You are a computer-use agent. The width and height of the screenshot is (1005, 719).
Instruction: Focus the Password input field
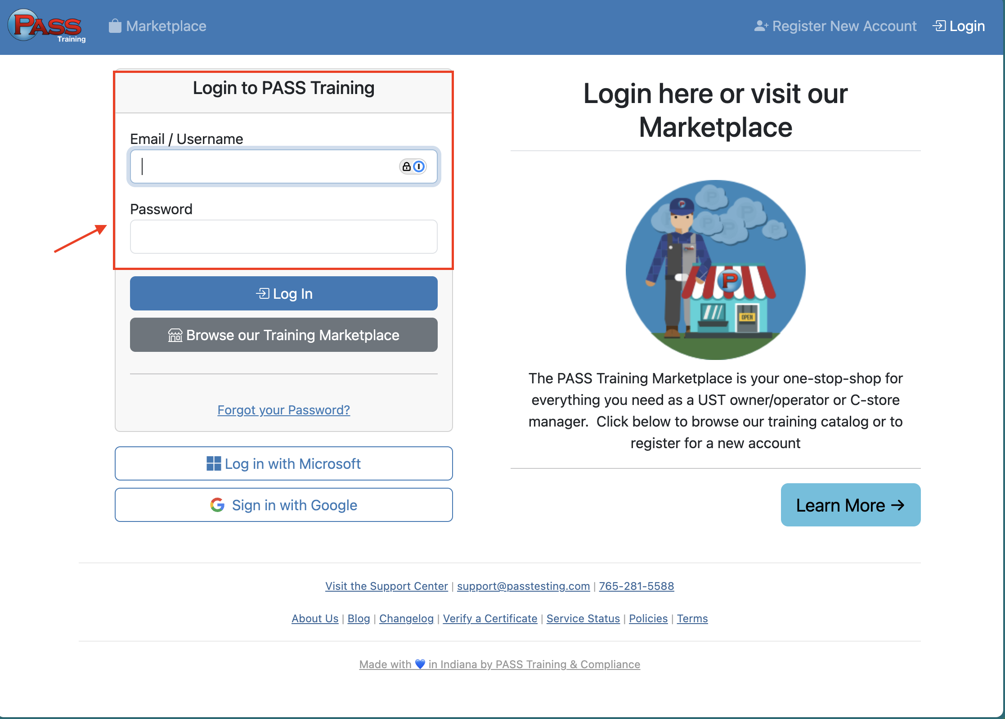click(x=284, y=237)
